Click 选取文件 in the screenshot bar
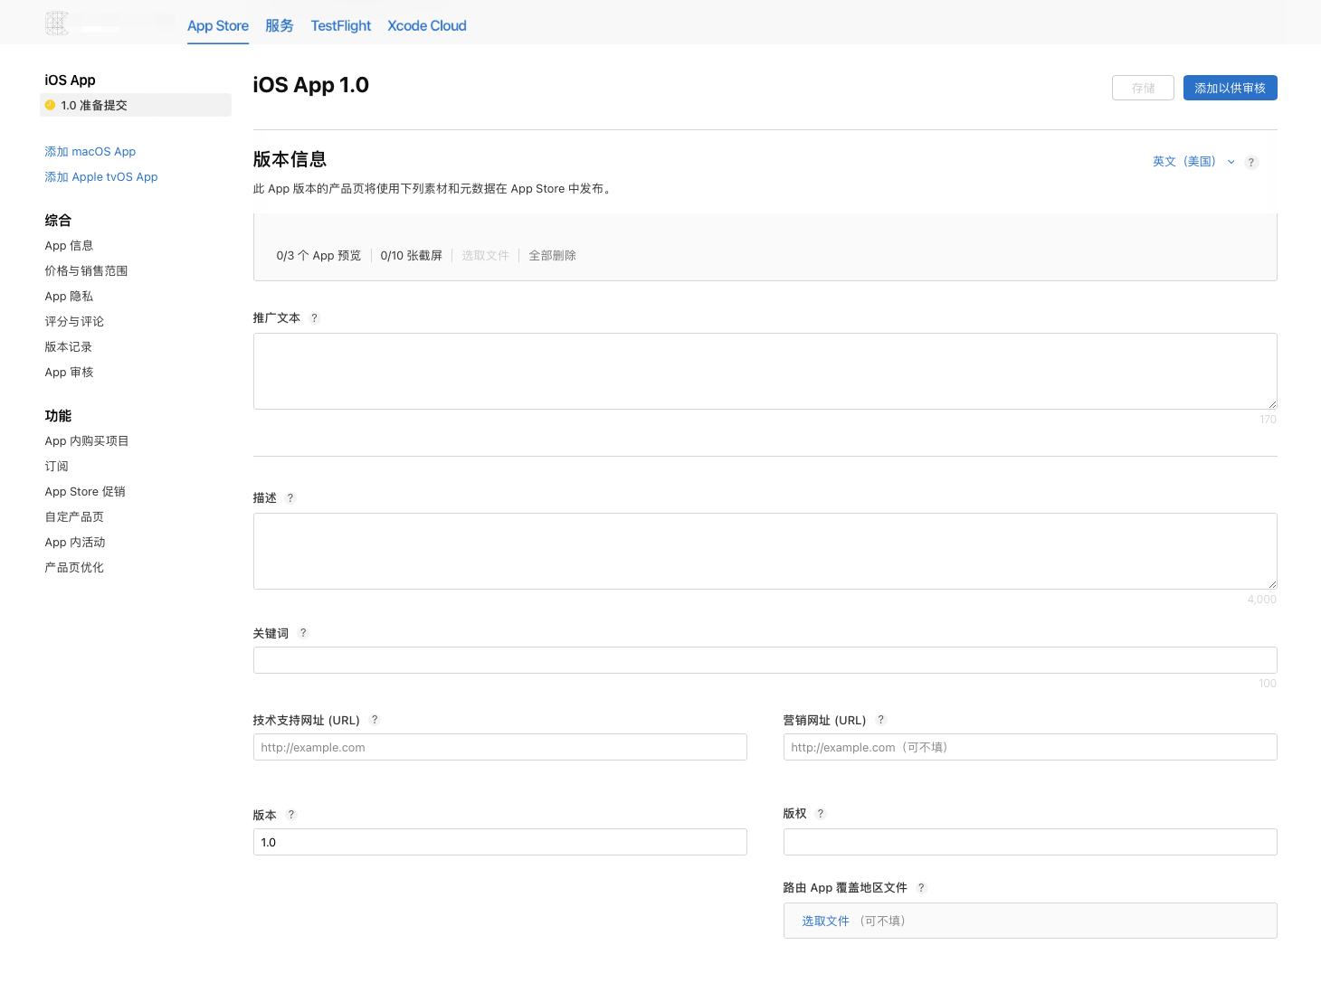 [486, 256]
